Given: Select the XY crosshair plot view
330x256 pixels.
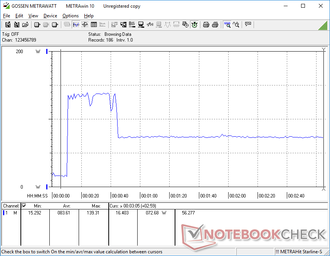Looking at the screenshot, I should click(x=85, y=25).
